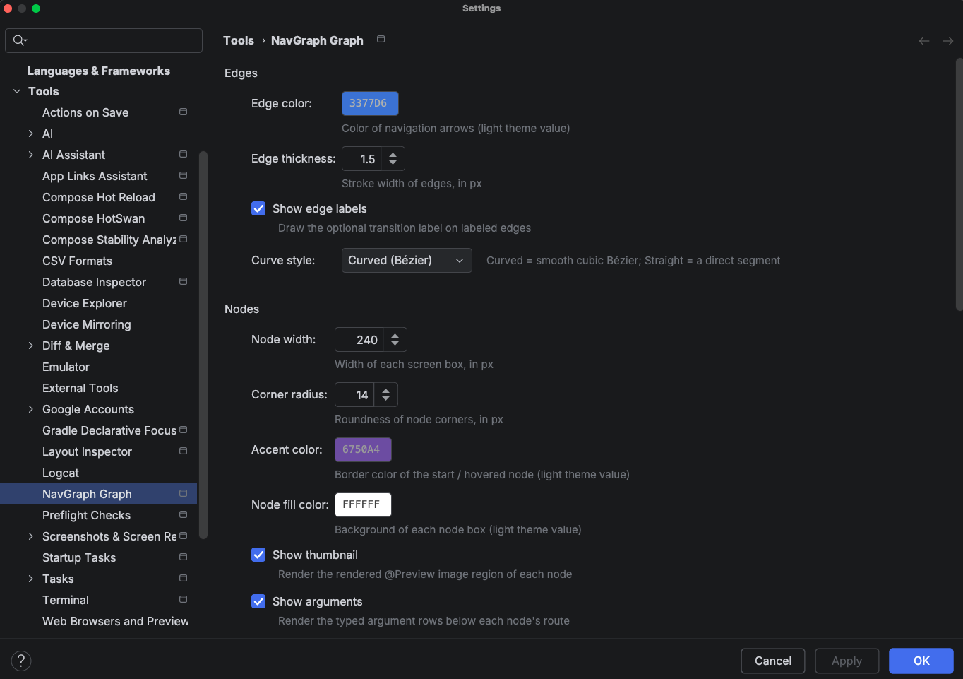Expand the Tasks tree node

(30, 579)
